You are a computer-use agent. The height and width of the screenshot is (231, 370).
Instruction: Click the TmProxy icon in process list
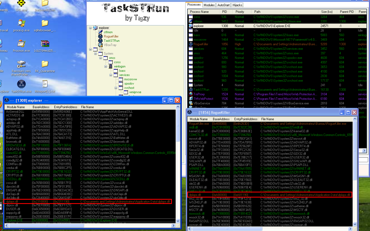coord(191,94)
